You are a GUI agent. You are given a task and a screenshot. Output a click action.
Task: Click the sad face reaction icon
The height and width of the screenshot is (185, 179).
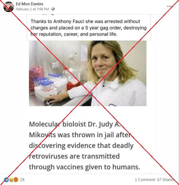tap(11, 179)
